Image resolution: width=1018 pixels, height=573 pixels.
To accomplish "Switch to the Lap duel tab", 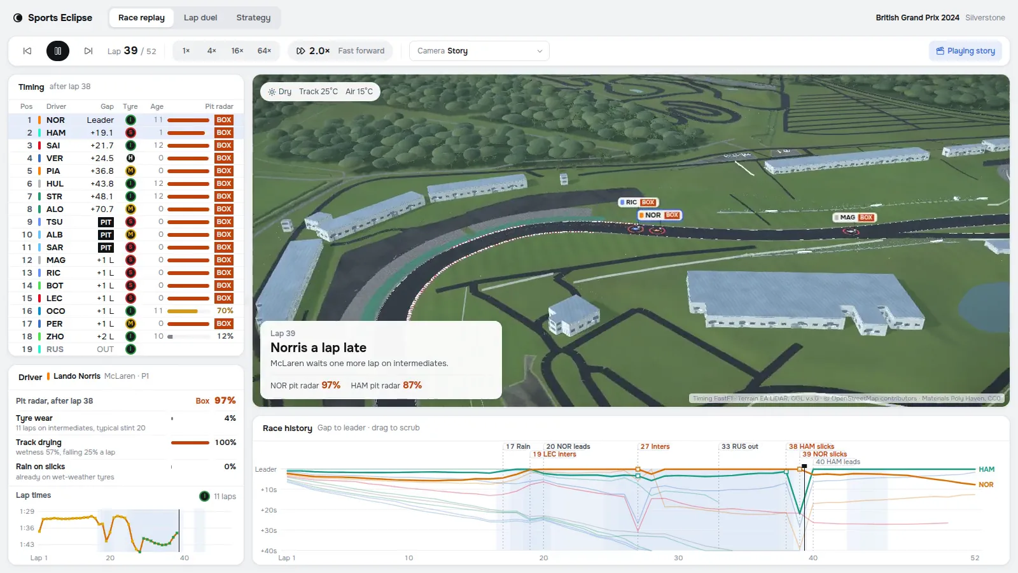I will tap(200, 18).
